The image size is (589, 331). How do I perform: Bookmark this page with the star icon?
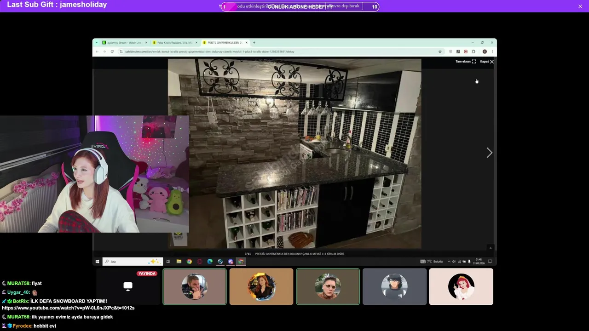440,51
